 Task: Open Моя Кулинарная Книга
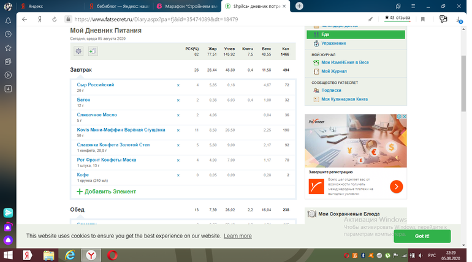[344, 99]
